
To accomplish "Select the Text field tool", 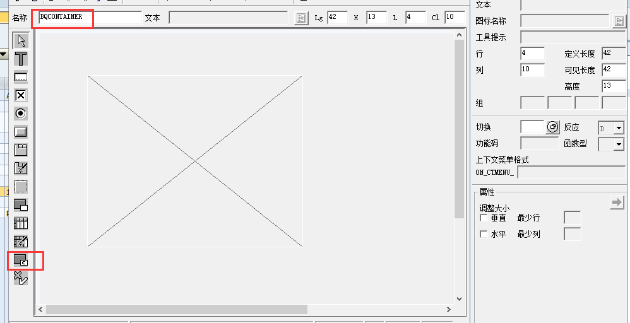I will (x=21, y=59).
